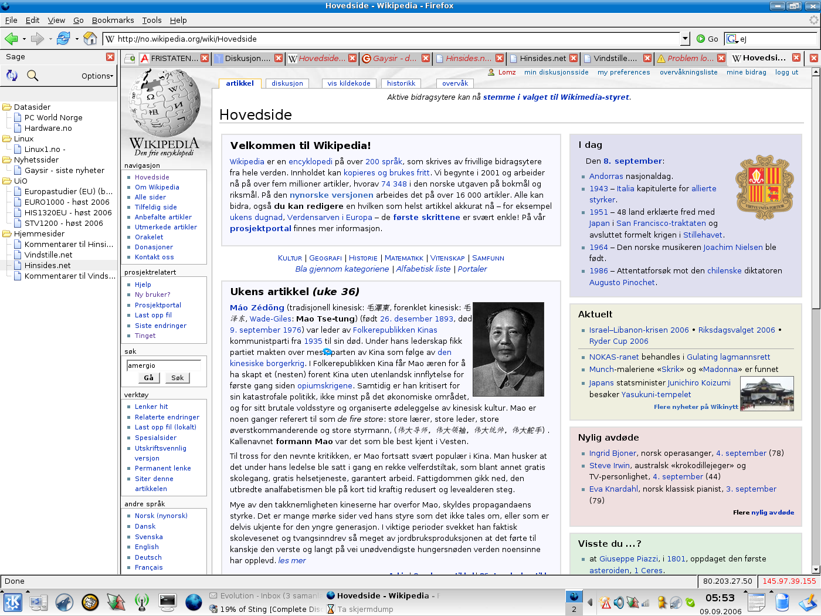The image size is (821, 616).
Task: Switch to the Hinsides.net browser tab
Action: (x=542, y=58)
